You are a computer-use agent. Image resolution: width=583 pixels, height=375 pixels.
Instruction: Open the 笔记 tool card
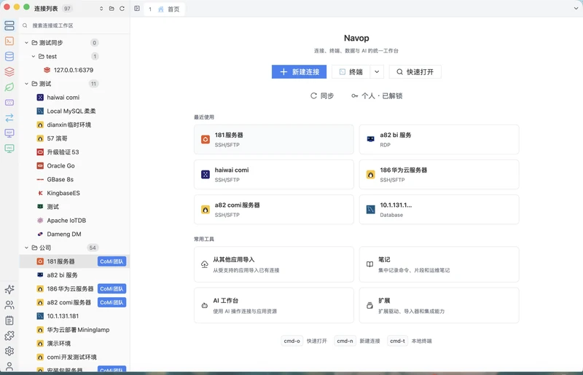pyautogui.click(x=439, y=264)
